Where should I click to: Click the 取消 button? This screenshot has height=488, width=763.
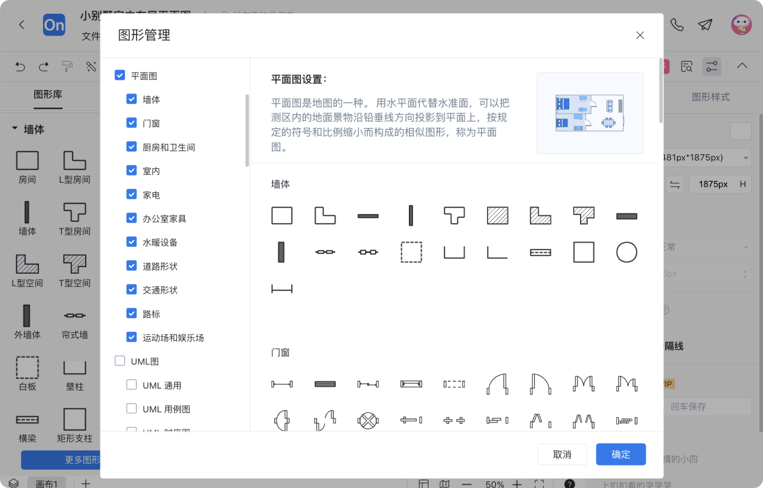click(562, 454)
